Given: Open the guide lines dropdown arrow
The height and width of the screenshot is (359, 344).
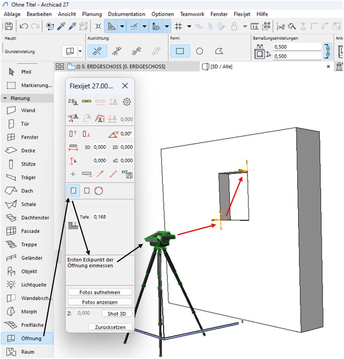Looking at the screenshot, I should (122, 26).
